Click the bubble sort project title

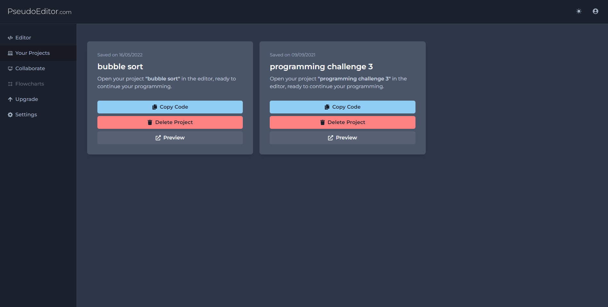[x=120, y=67]
